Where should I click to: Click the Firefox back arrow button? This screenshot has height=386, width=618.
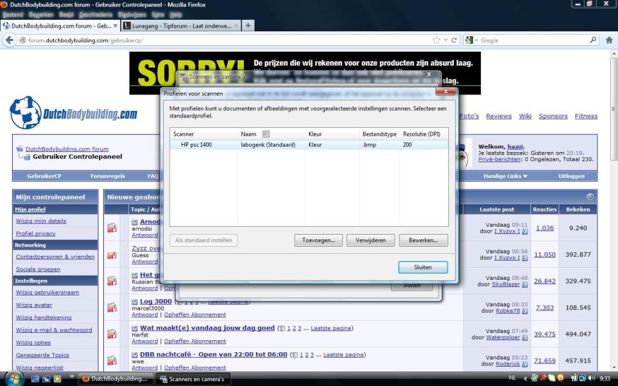(9, 40)
